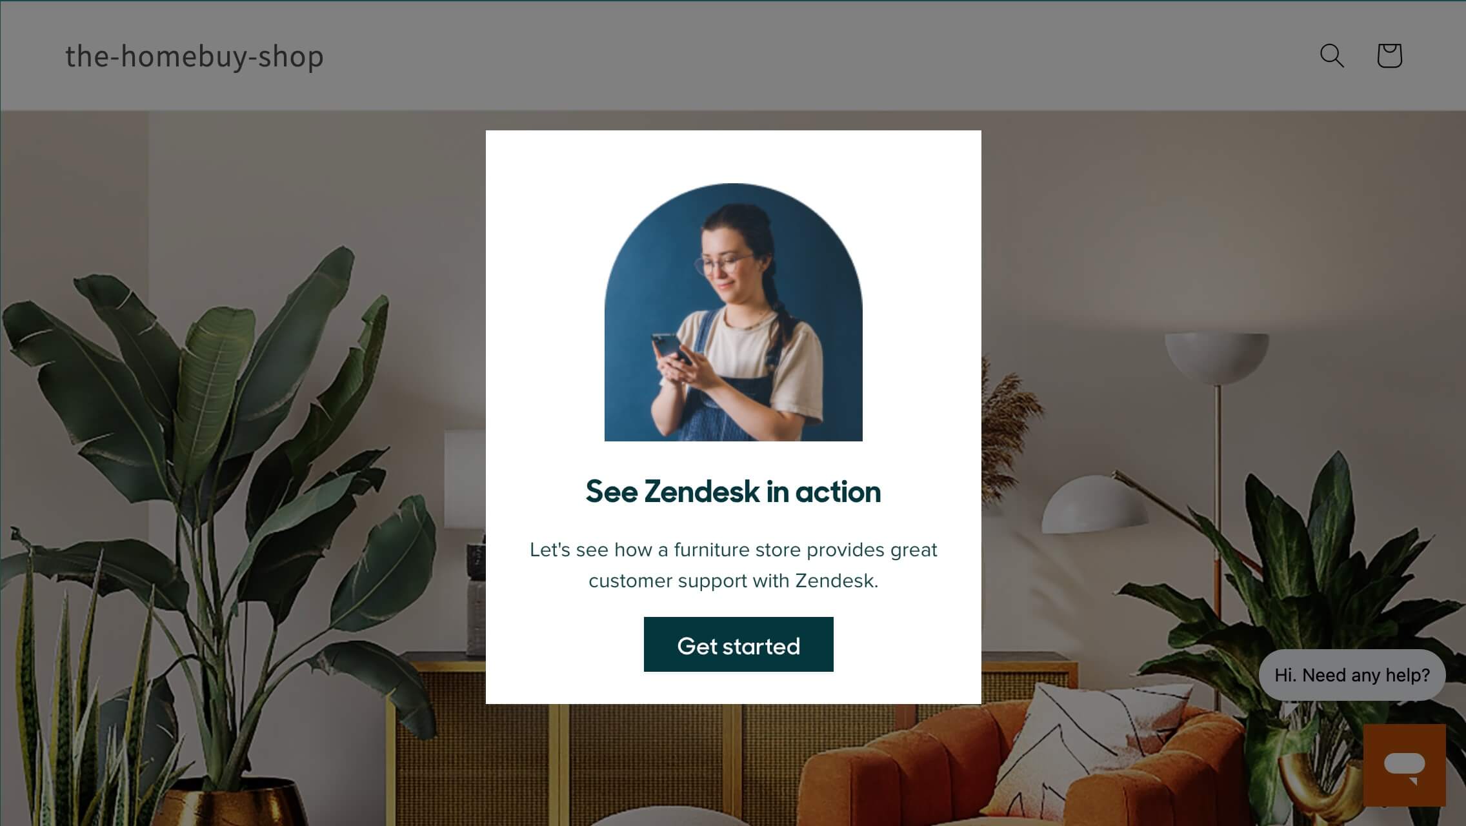Click the furniture store description text in modal
The image size is (1466, 826).
pyautogui.click(x=733, y=565)
